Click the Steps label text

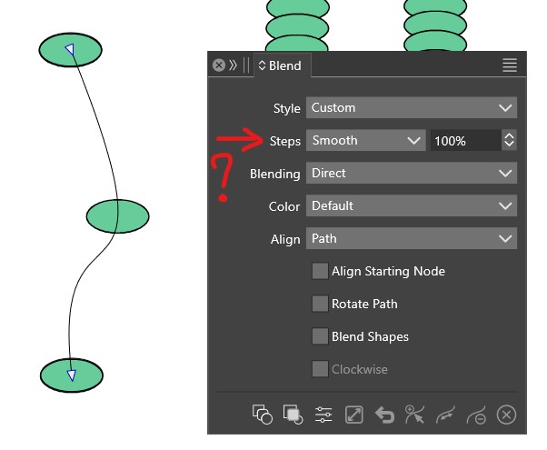pos(284,141)
